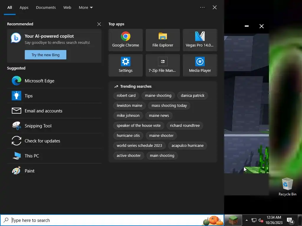Open File Explorer from Top apps
This screenshot has width=302, height=226.
(163, 40)
